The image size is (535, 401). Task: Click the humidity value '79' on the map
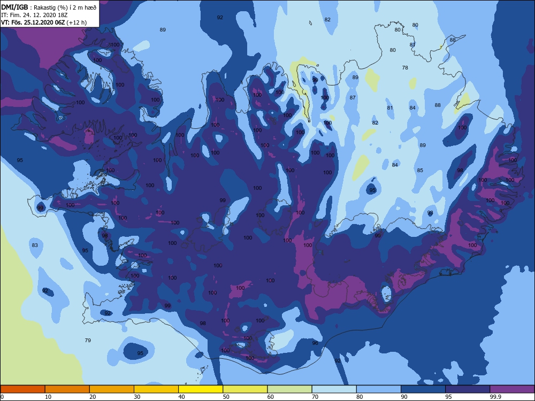[88, 340]
